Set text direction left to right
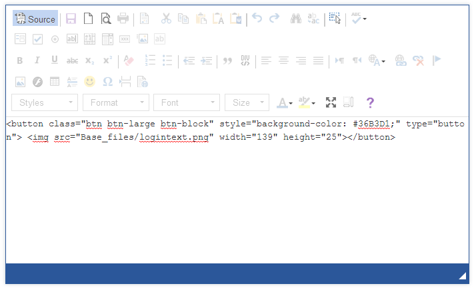 pos(340,61)
